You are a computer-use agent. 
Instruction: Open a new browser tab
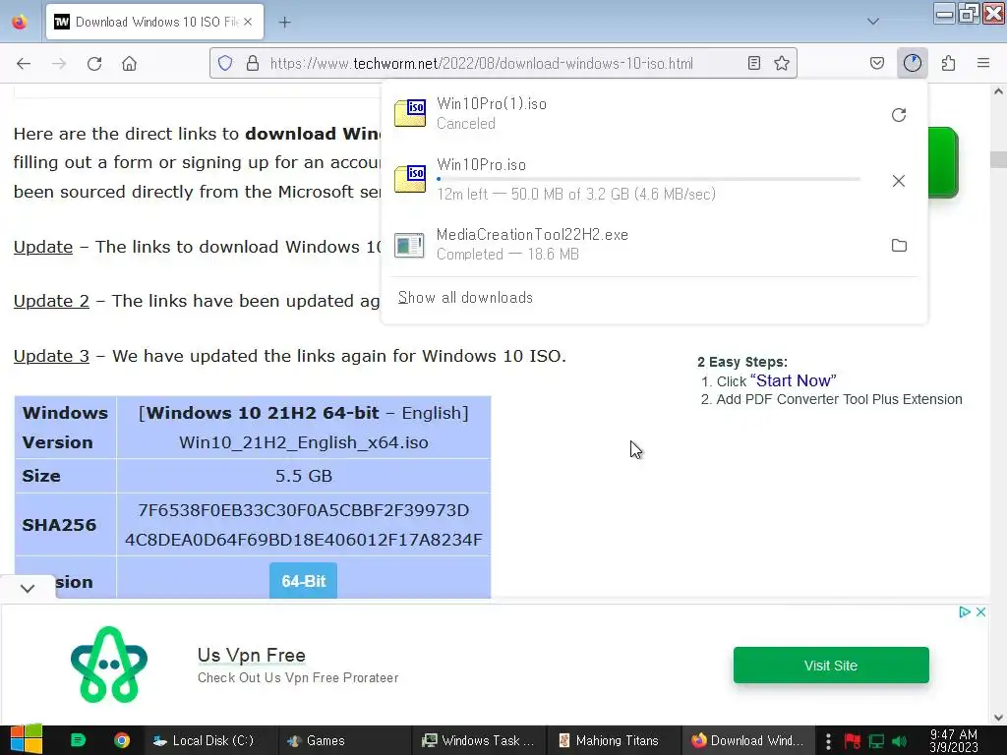pos(284,22)
